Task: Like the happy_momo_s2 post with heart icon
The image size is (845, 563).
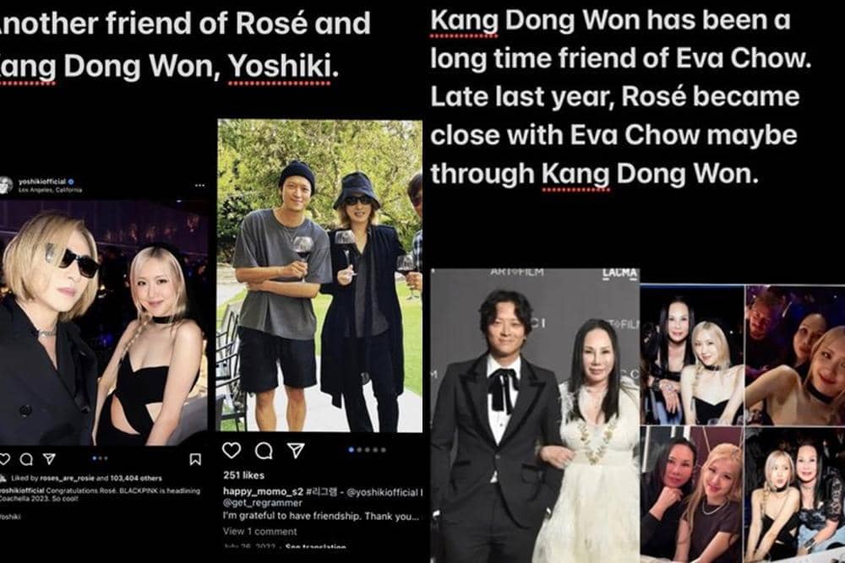Action: pos(232,450)
